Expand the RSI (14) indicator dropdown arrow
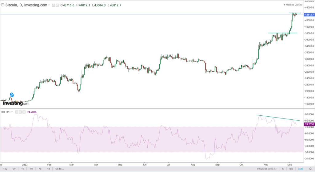Image resolution: width=315 pixels, height=172 pixels. pos(12,112)
